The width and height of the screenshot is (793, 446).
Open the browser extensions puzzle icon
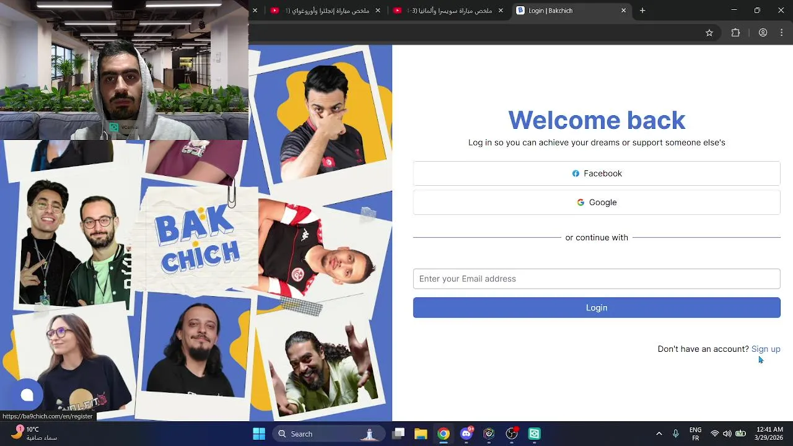point(735,33)
